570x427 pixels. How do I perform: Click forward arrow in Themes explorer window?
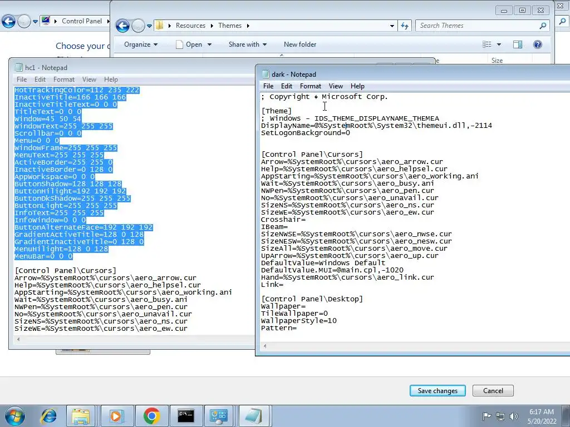click(138, 26)
